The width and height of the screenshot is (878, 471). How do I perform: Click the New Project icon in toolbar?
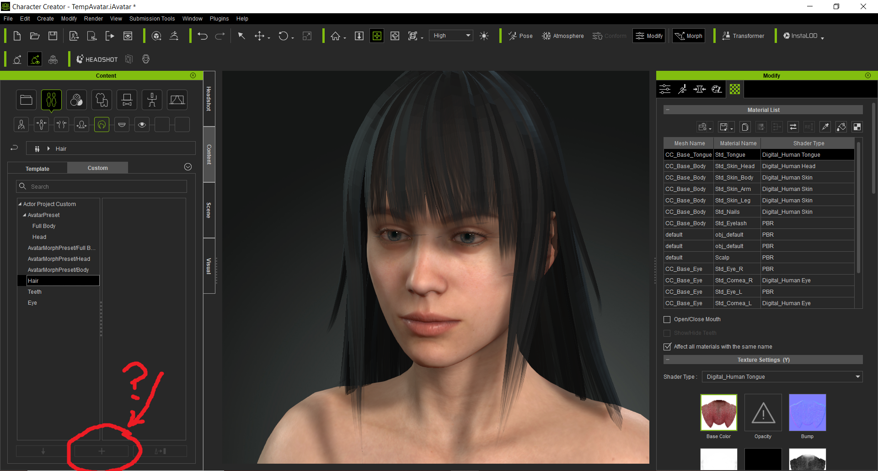17,36
